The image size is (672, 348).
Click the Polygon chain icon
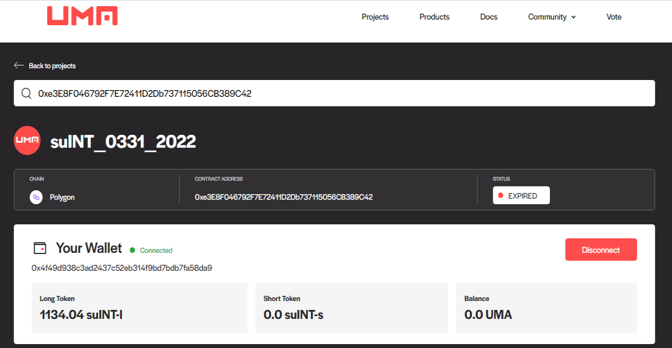pos(36,197)
